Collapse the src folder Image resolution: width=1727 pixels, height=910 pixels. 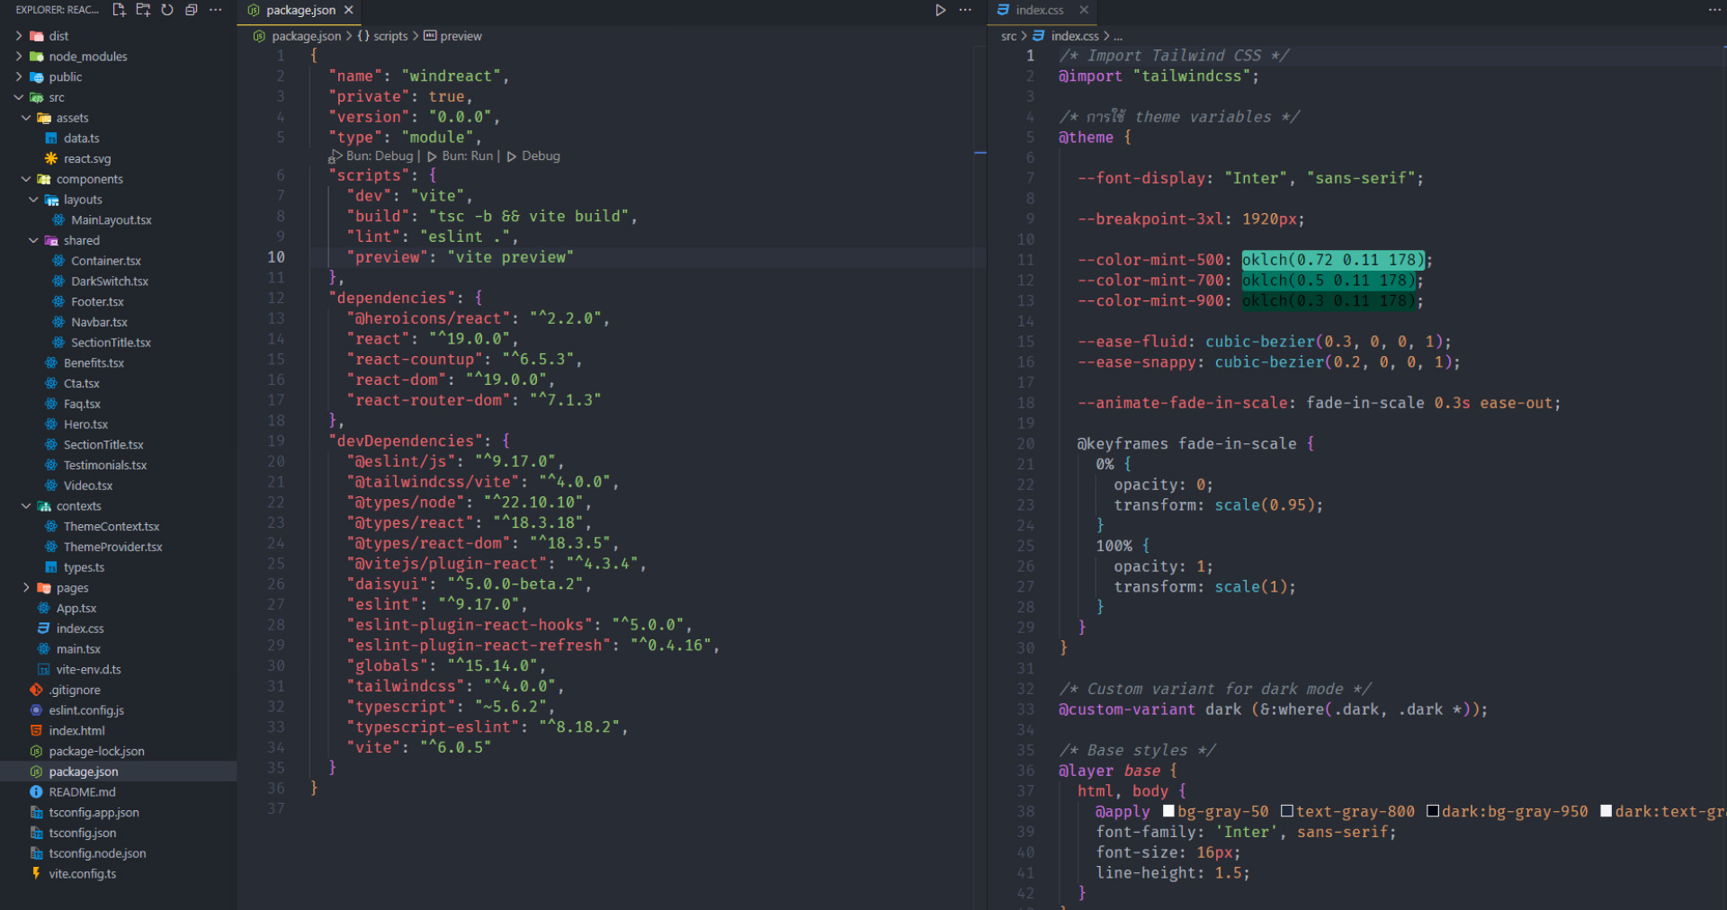19,97
